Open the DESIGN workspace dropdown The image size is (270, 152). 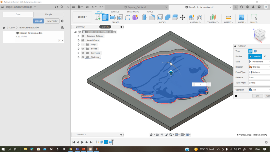coord(82,17)
